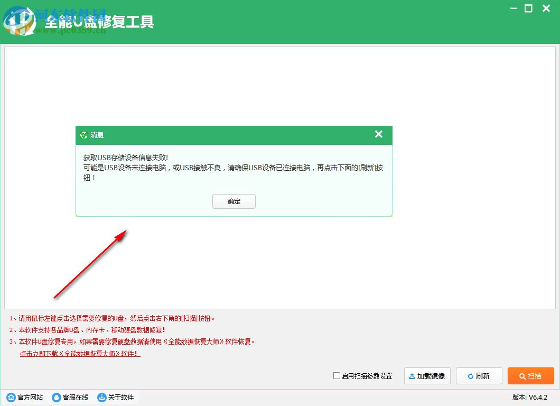Click the 刷新 refresh button
560x406 pixels.
479,376
